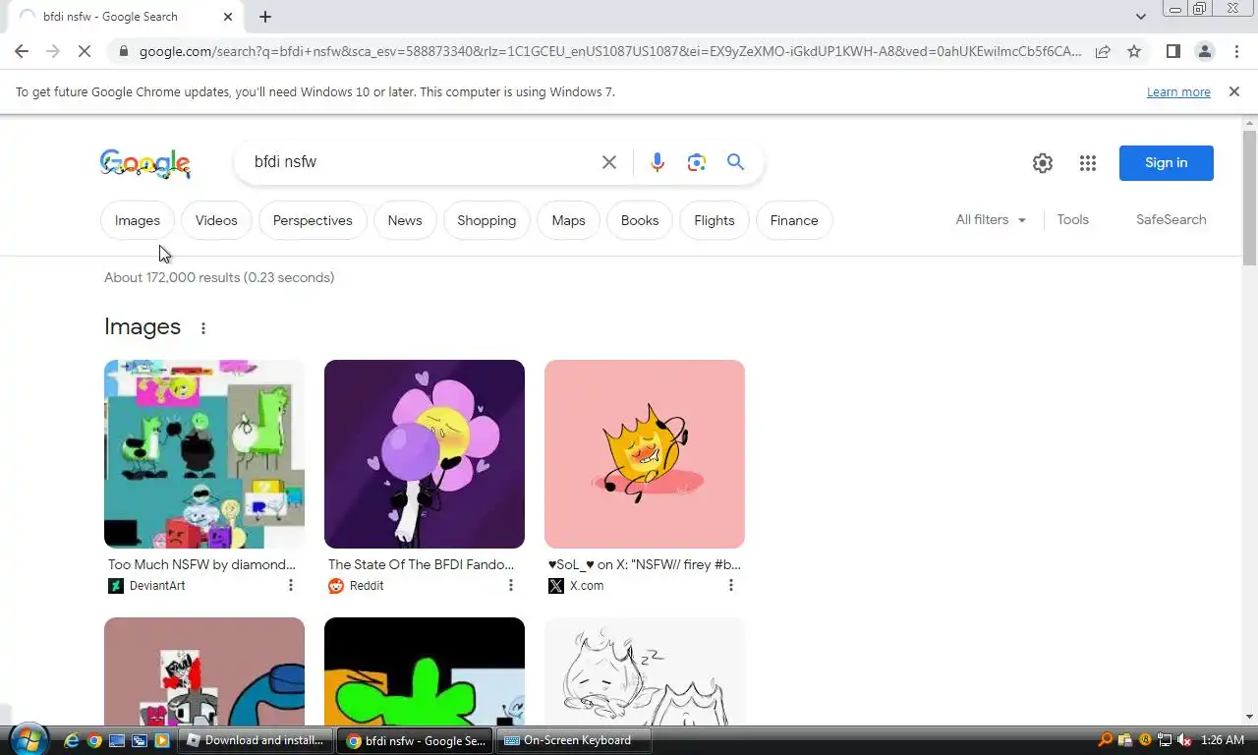Dismiss the Chrome update notification bar

[x=1234, y=91]
